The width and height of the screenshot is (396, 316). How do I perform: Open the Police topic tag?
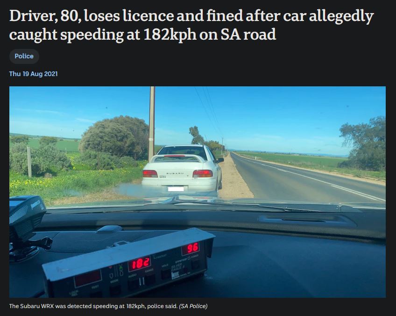[24, 56]
